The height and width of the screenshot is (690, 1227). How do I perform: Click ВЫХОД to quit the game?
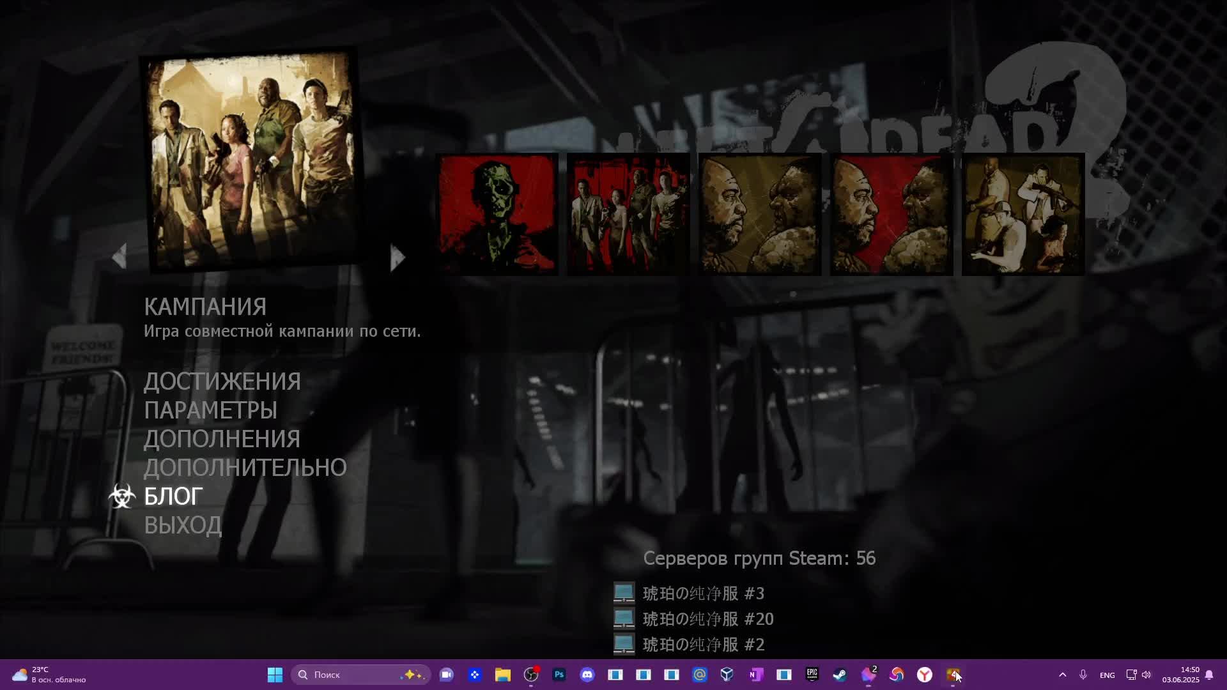(x=183, y=525)
